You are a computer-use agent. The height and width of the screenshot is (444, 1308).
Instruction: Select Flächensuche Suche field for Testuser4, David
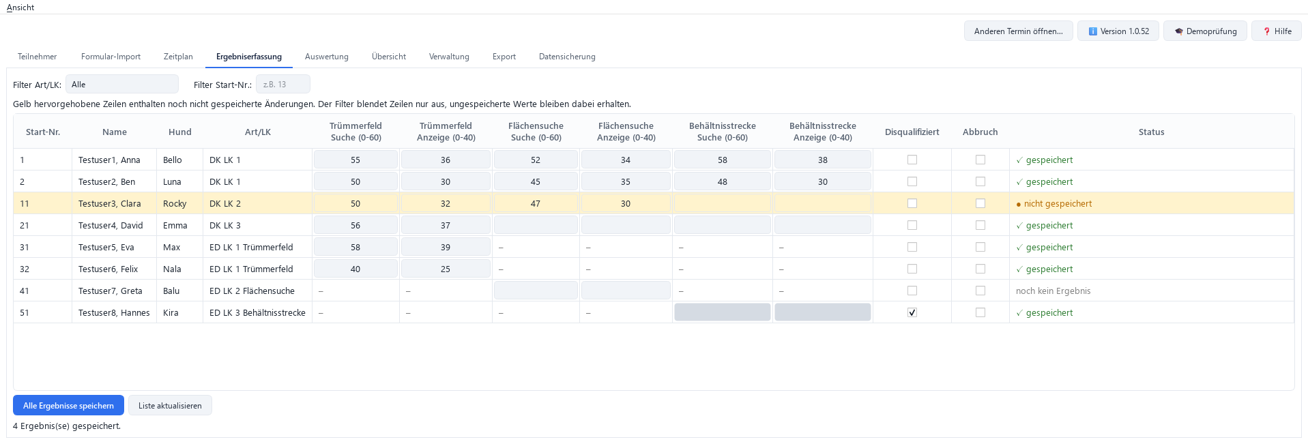pyautogui.click(x=536, y=225)
